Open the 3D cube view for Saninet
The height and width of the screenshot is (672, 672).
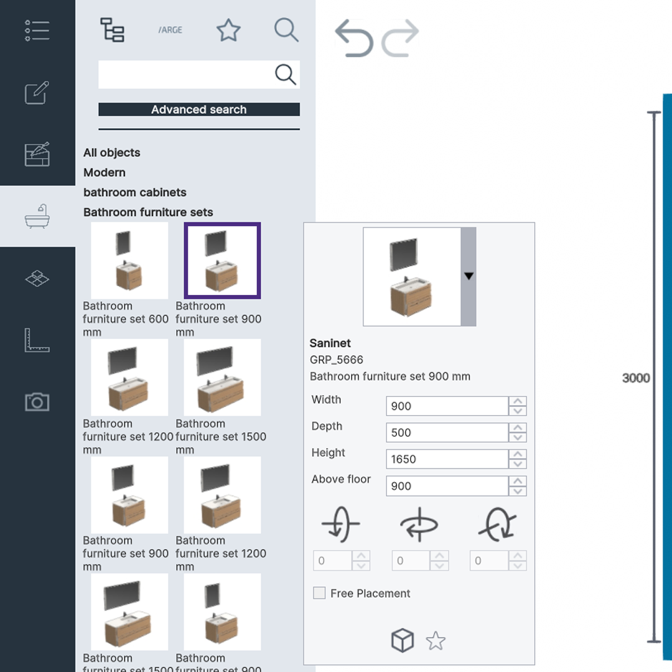(403, 640)
